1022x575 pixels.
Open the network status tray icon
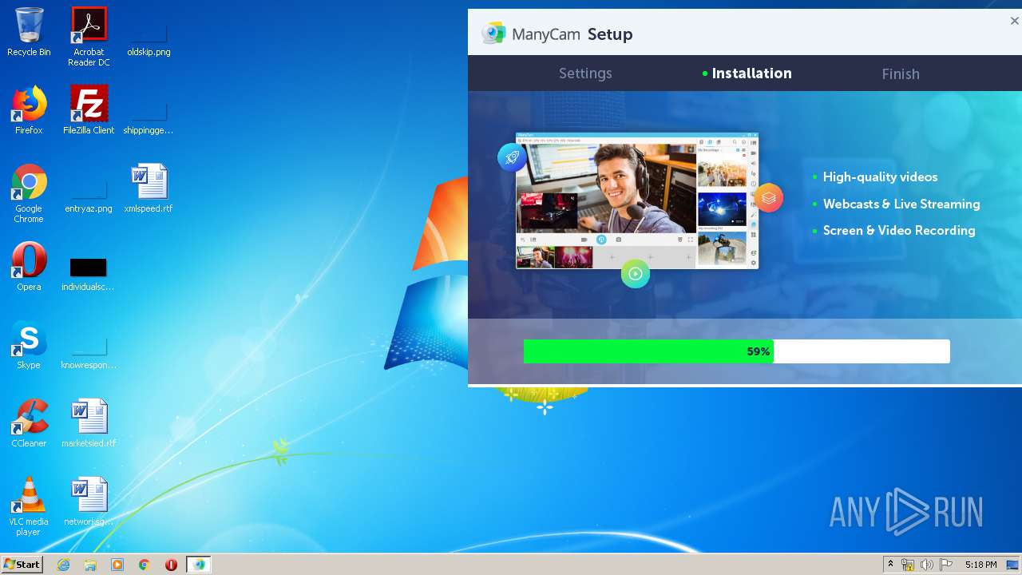(x=908, y=565)
